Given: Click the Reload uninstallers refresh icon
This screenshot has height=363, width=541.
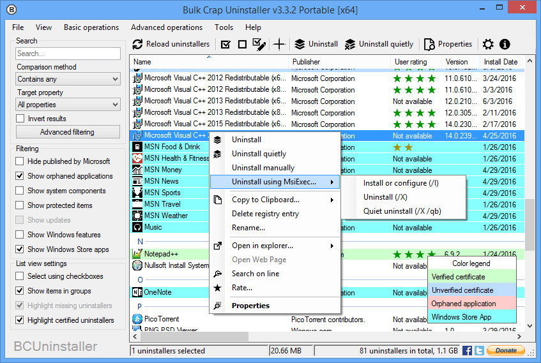Looking at the screenshot, I should pos(137,45).
